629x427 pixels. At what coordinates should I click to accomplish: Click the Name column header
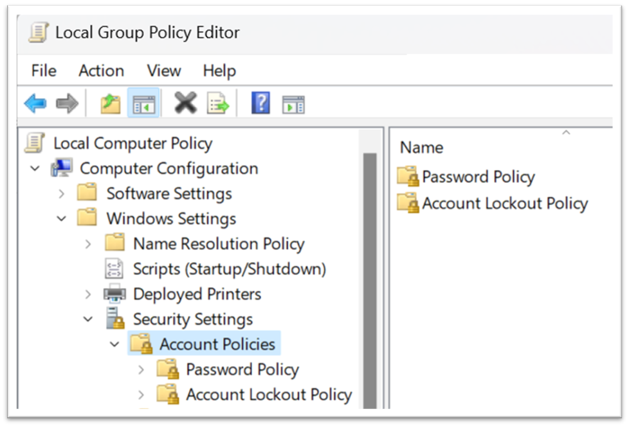[x=421, y=147]
